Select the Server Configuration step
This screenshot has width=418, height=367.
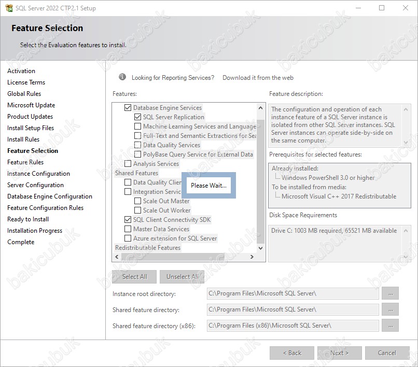coord(35,185)
